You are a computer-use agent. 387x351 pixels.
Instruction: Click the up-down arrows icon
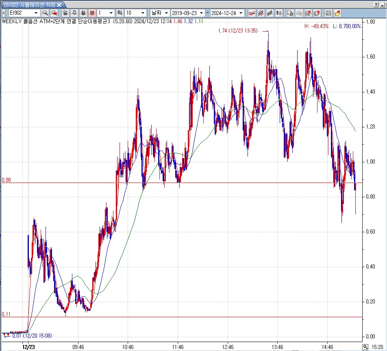[279, 13]
